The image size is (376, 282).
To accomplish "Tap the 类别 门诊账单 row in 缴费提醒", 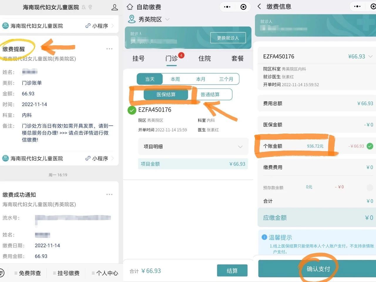I will click(22, 83).
